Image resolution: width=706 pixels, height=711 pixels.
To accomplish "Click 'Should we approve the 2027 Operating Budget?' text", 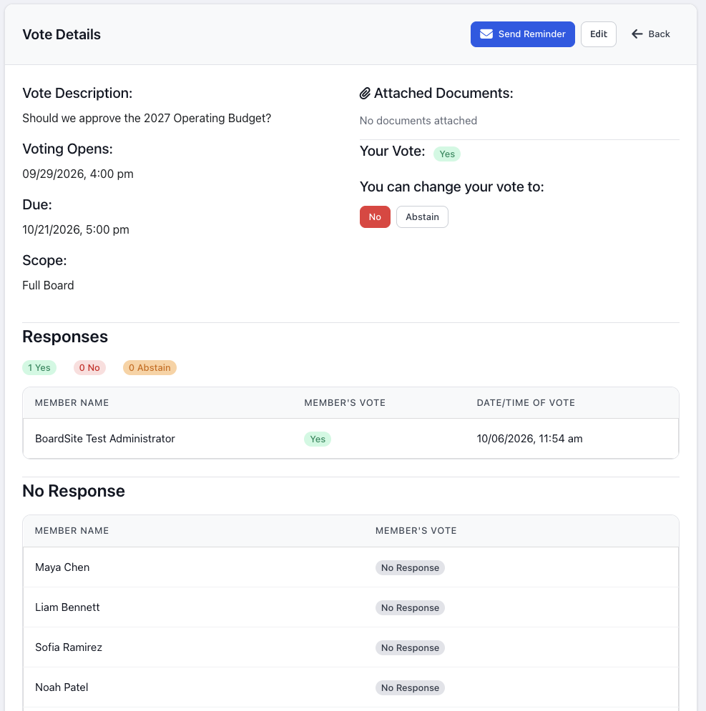I will click(147, 119).
